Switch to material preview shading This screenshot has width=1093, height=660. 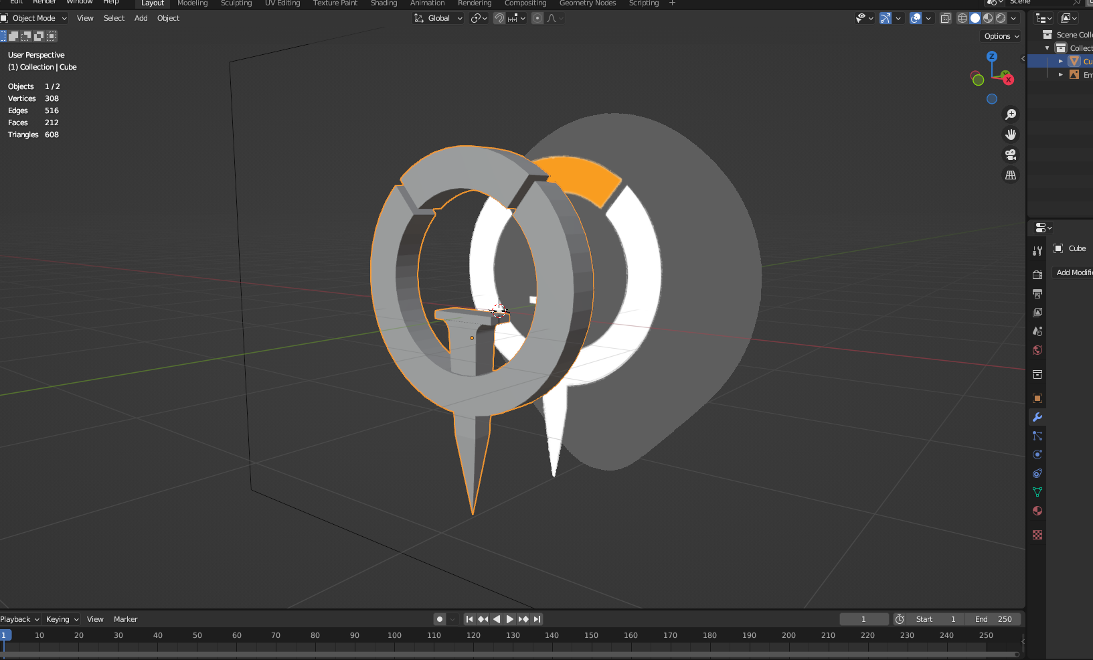[988, 18]
